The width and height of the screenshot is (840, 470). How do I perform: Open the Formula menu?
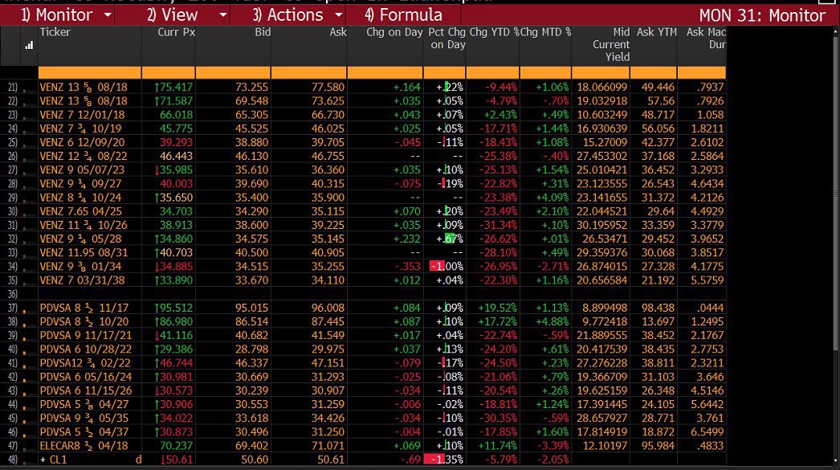[x=403, y=15]
